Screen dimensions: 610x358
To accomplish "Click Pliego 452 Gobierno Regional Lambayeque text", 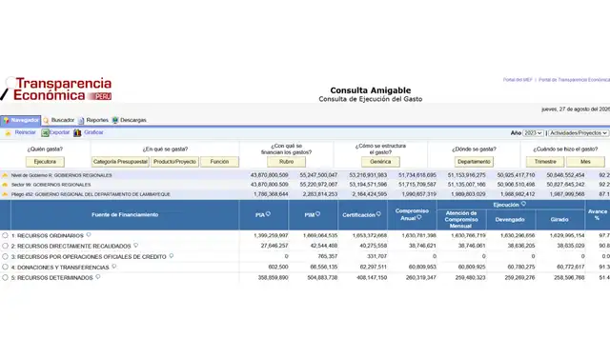I will click(91, 194).
